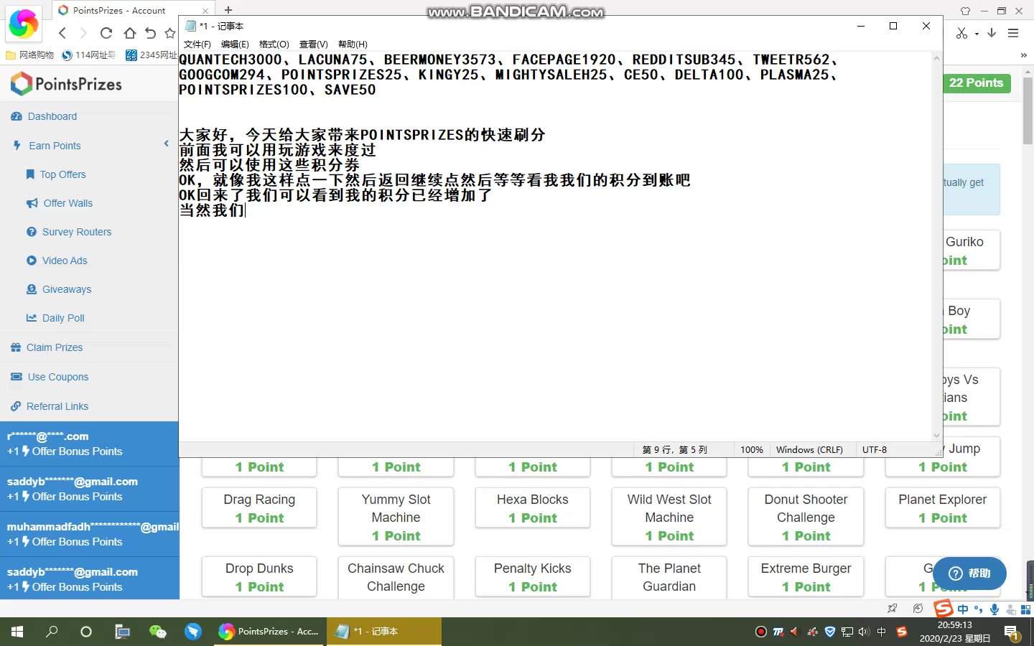This screenshot has width=1034, height=646.
Task: Open Dashboard in PointsPrizes sidebar
Action: click(52, 116)
